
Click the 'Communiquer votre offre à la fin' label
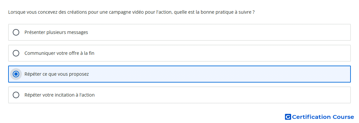point(59,53)
